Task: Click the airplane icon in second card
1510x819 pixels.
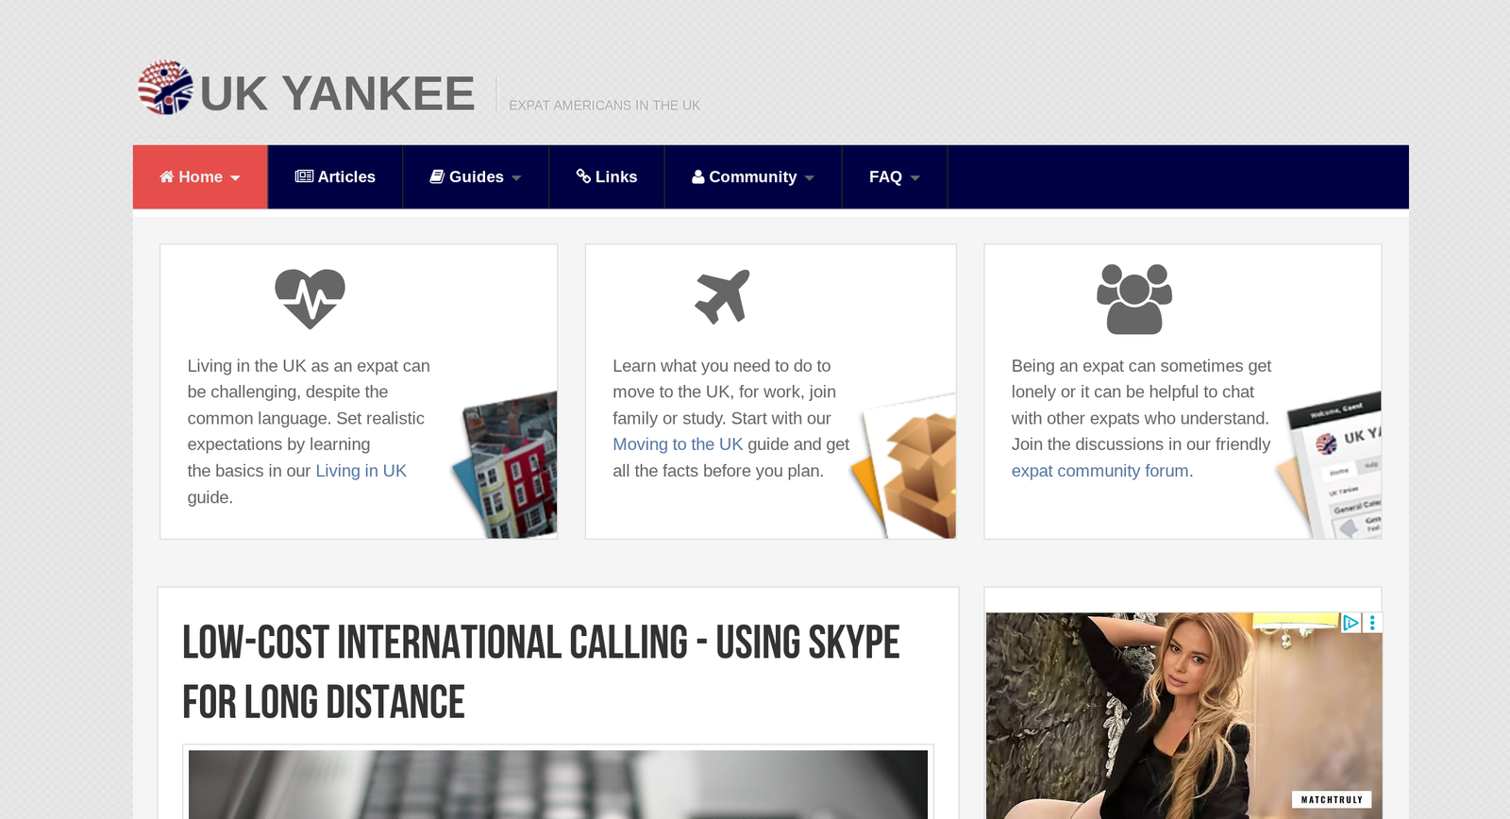Action: [723, 296]
